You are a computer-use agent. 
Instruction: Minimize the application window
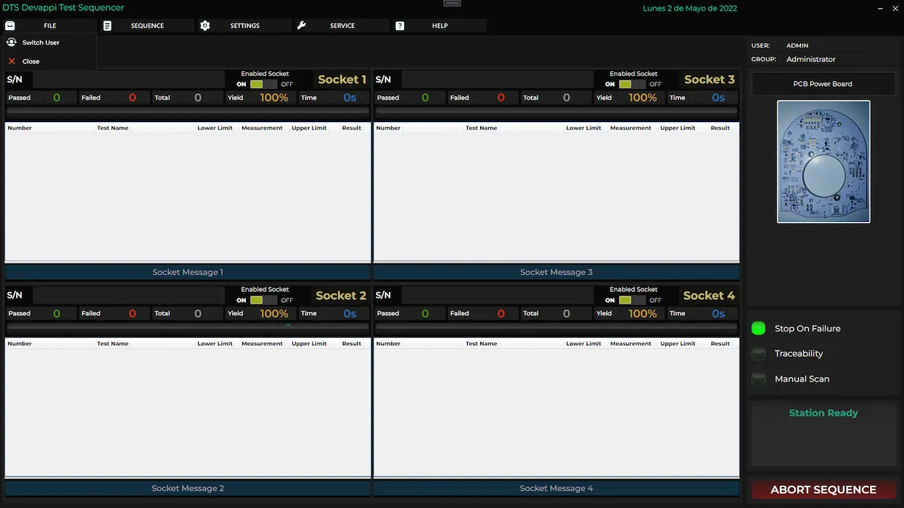pyautogui.click(x=880, y=9)
